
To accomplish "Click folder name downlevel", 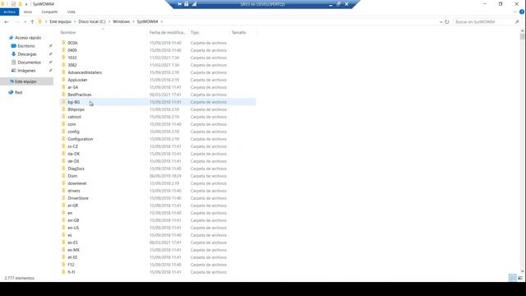I will 77,183.
